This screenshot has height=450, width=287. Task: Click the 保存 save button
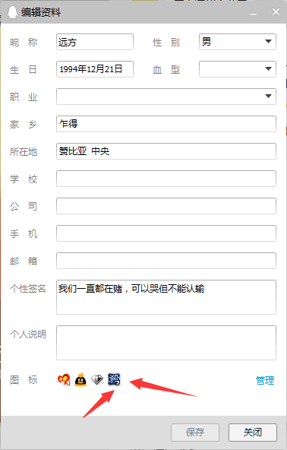click(x=195, y=433)
